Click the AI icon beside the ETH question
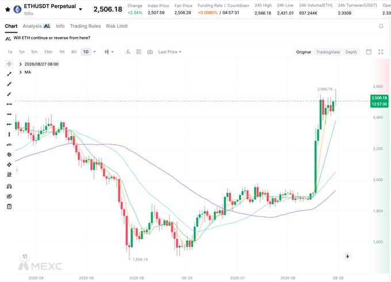 8,39
